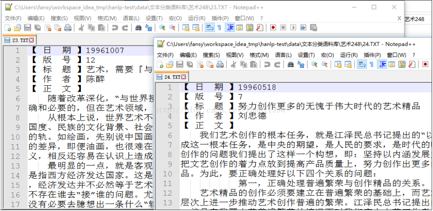Open 格式(M) menu in 23.TXT window
Screen dimensions: 433x211
click(x=107, y=18)
